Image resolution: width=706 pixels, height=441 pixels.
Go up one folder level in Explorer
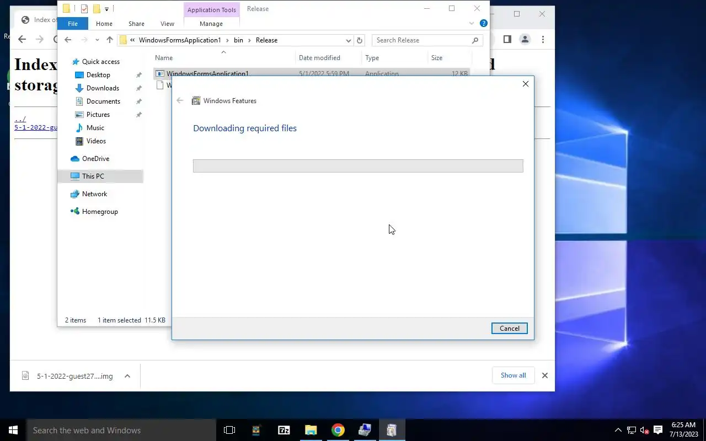[109, 40]
